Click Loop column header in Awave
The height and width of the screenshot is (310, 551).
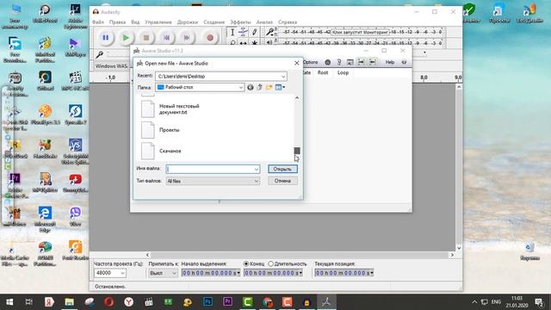pos(343,72)
